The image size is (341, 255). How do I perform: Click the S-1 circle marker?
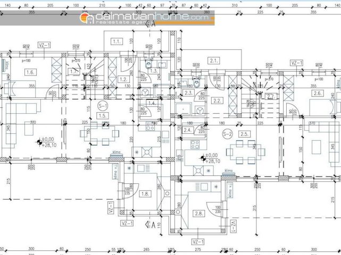click(103, 106)
